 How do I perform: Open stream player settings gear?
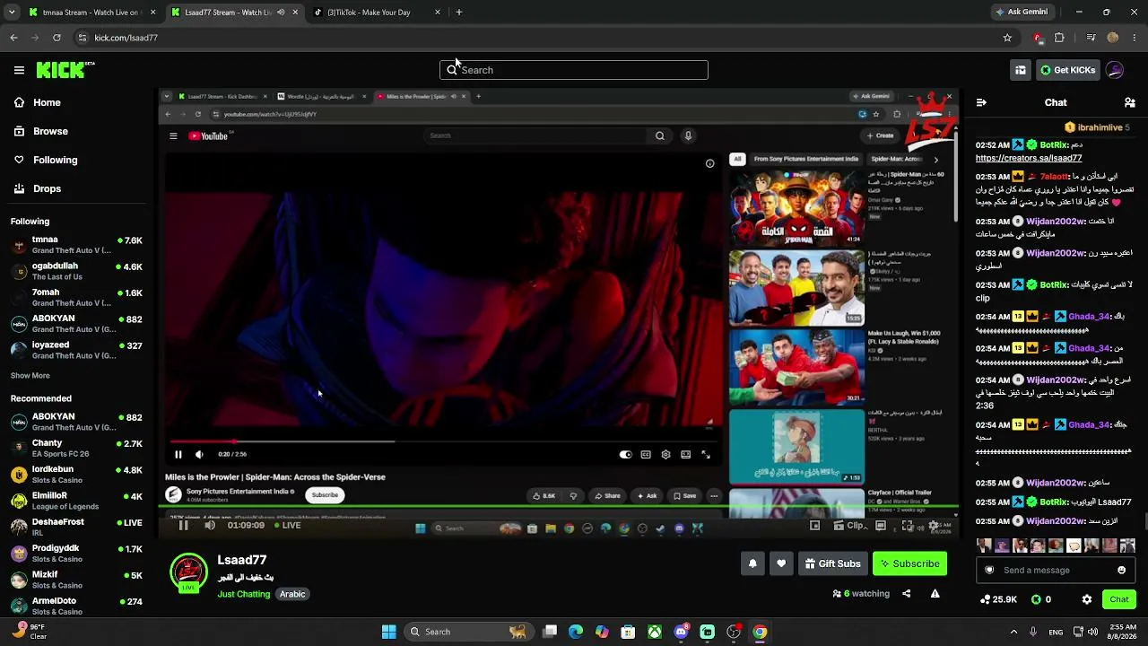click(934, 526)
